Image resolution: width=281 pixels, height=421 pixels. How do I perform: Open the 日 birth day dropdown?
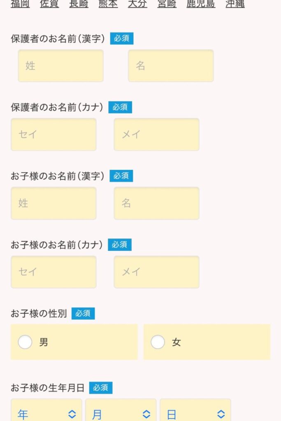(x=195, y=413)
